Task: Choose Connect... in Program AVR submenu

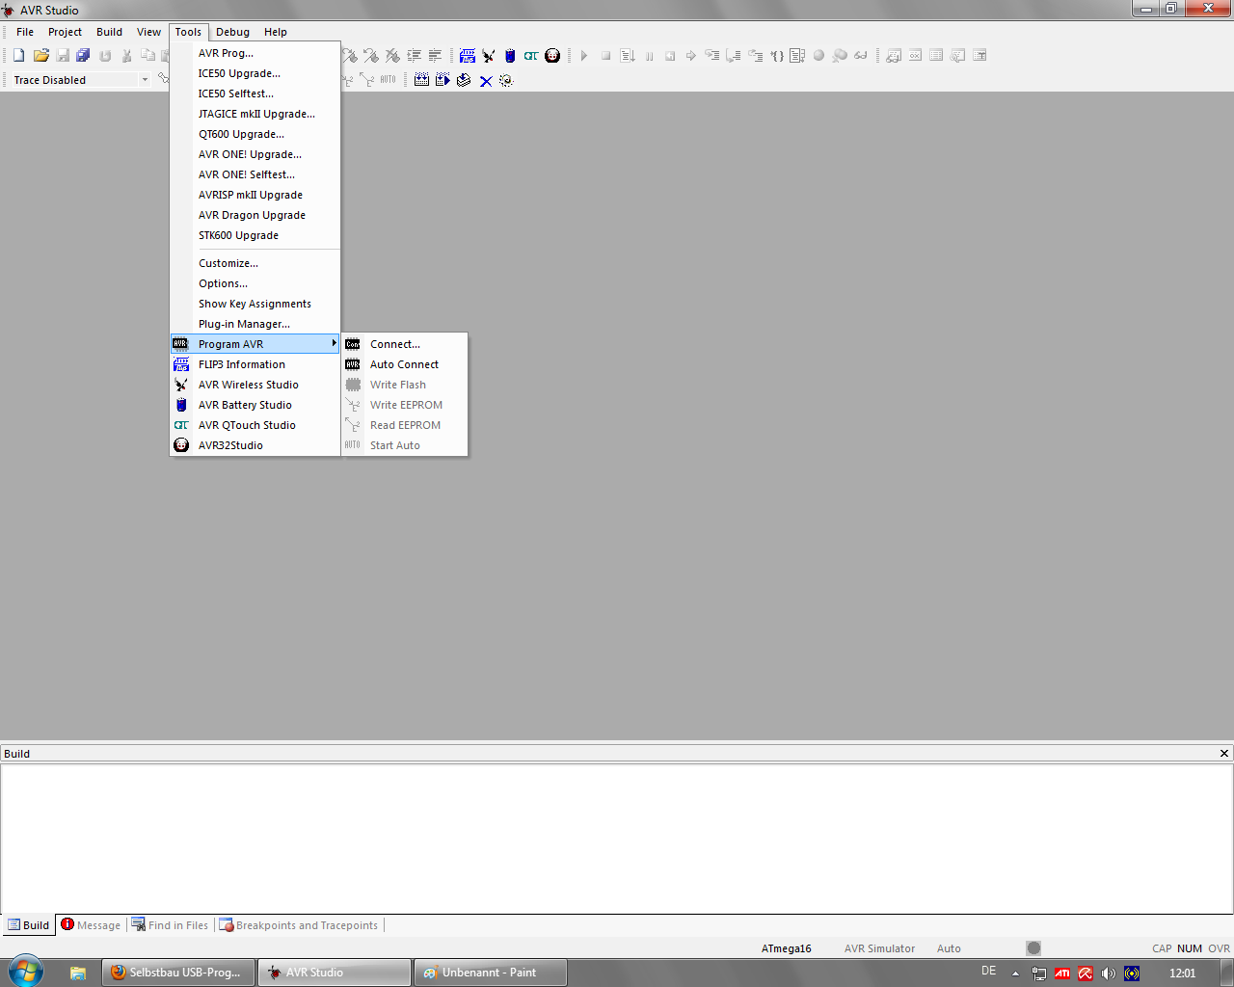Action: [405, 344]
